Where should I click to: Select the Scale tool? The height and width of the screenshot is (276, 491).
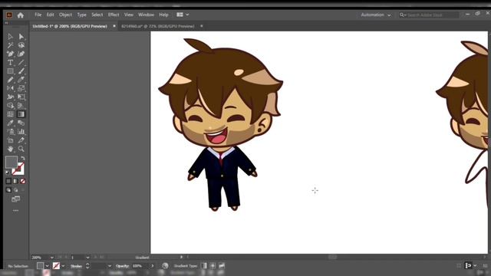(x=21, y=88)
